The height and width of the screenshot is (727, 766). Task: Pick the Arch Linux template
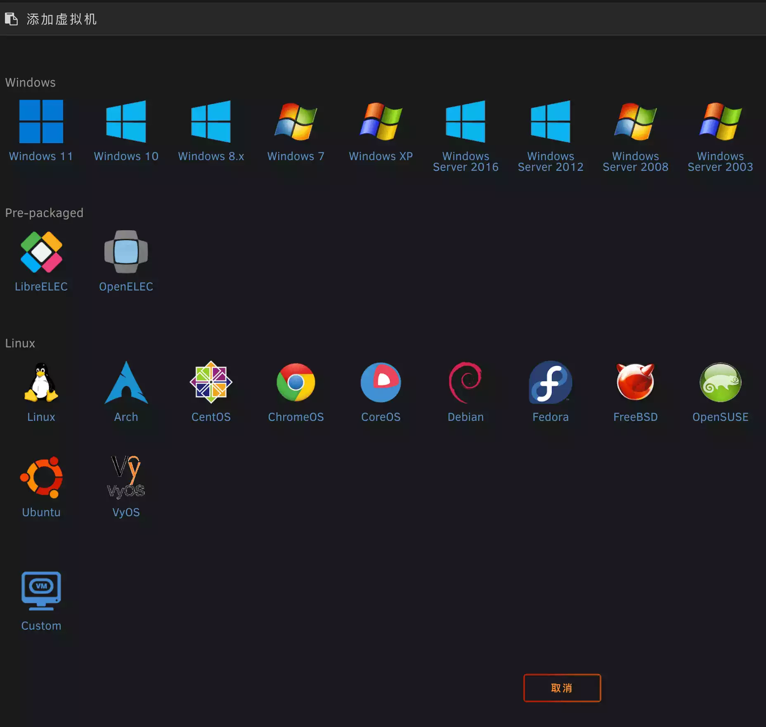coord(126,382)
